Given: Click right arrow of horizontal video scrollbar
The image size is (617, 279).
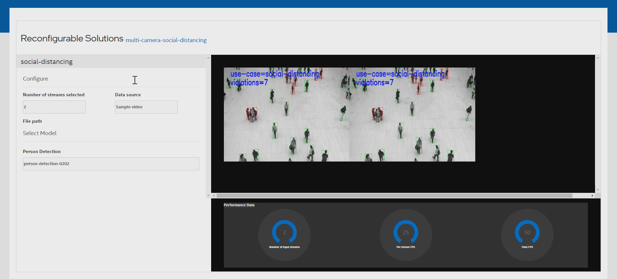Looking at the screenshot, I should coord(592,196).
